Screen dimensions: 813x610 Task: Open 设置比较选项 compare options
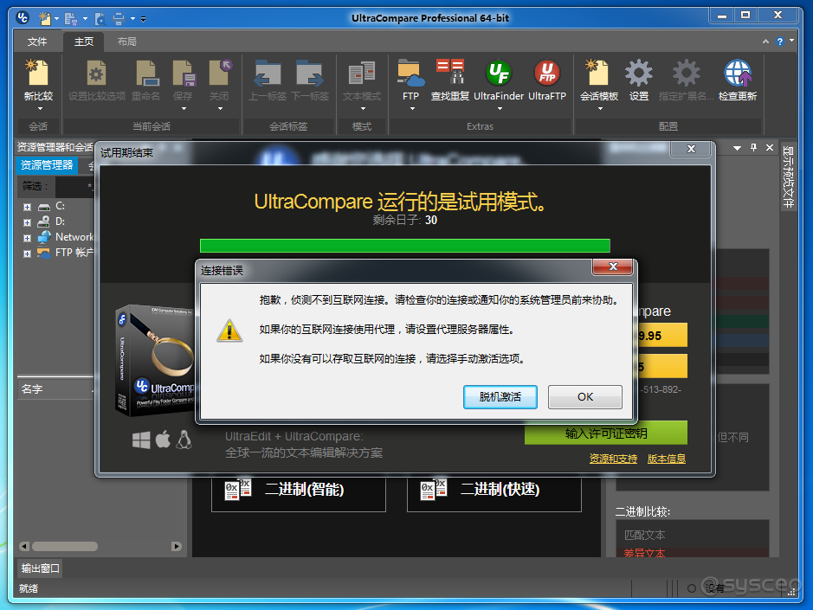(x=96, y=73)
